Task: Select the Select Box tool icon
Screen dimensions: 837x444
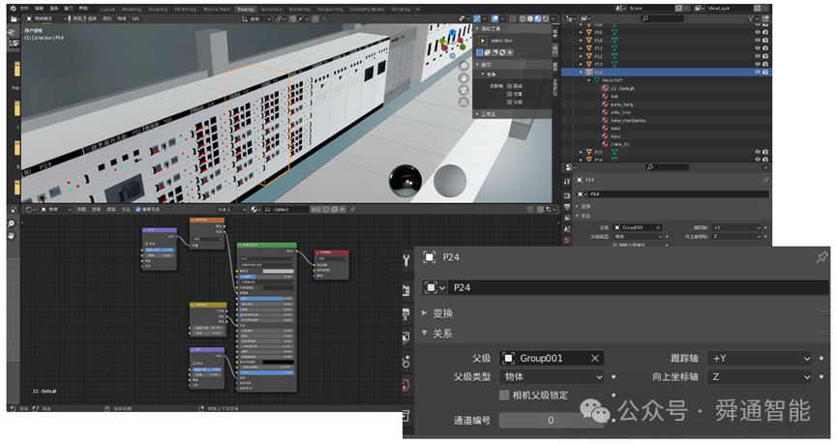Action: click(x=483, y=41)
